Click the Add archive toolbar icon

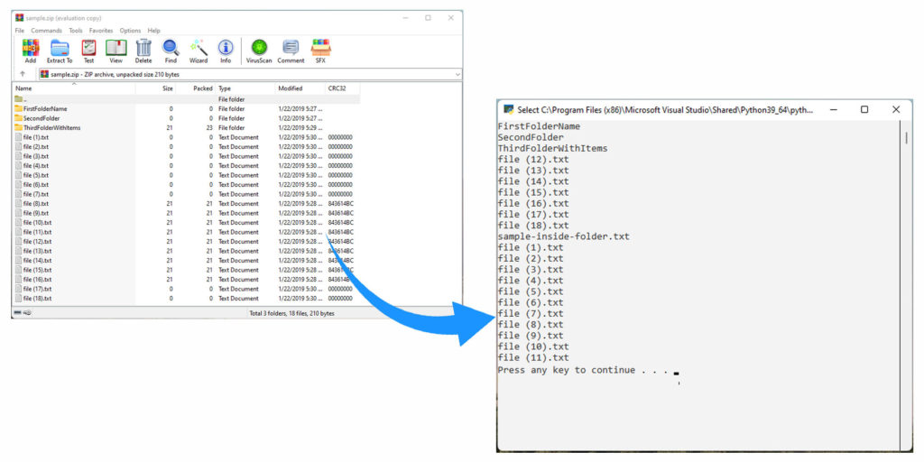31,51
